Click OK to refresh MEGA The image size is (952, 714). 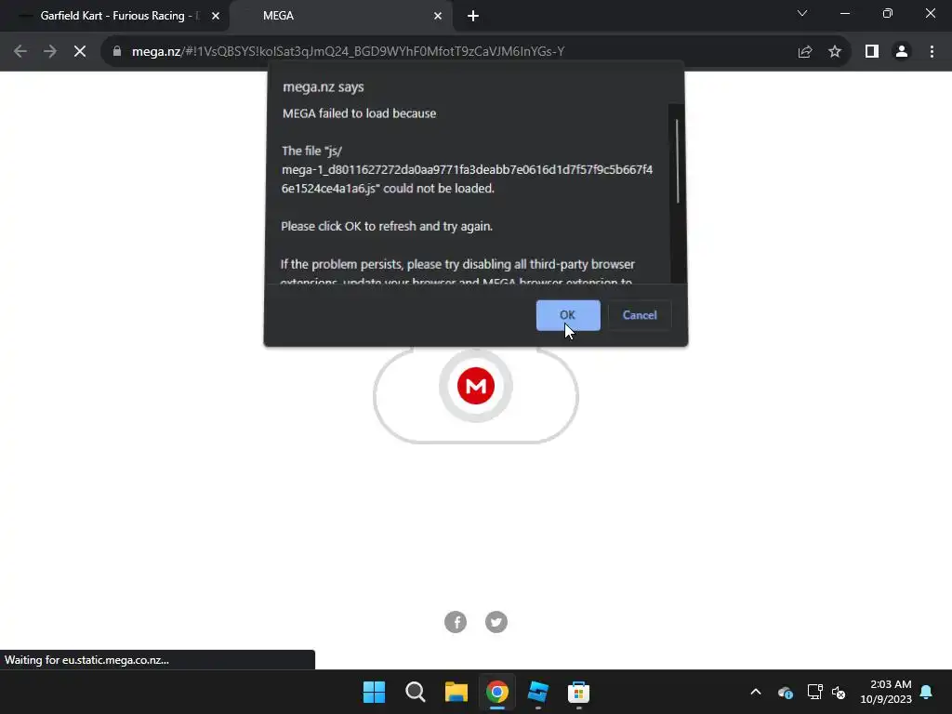coord(568,315)
